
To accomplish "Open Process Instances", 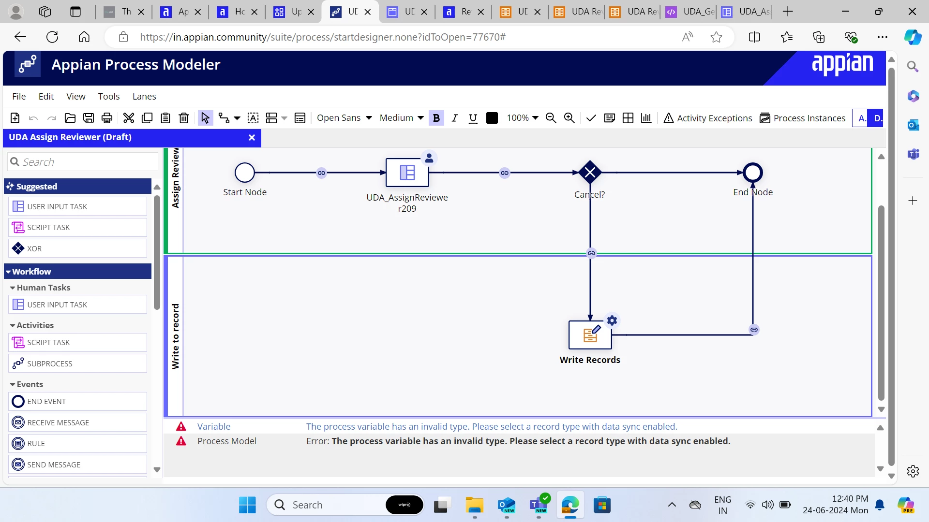I will pos(802,118).
